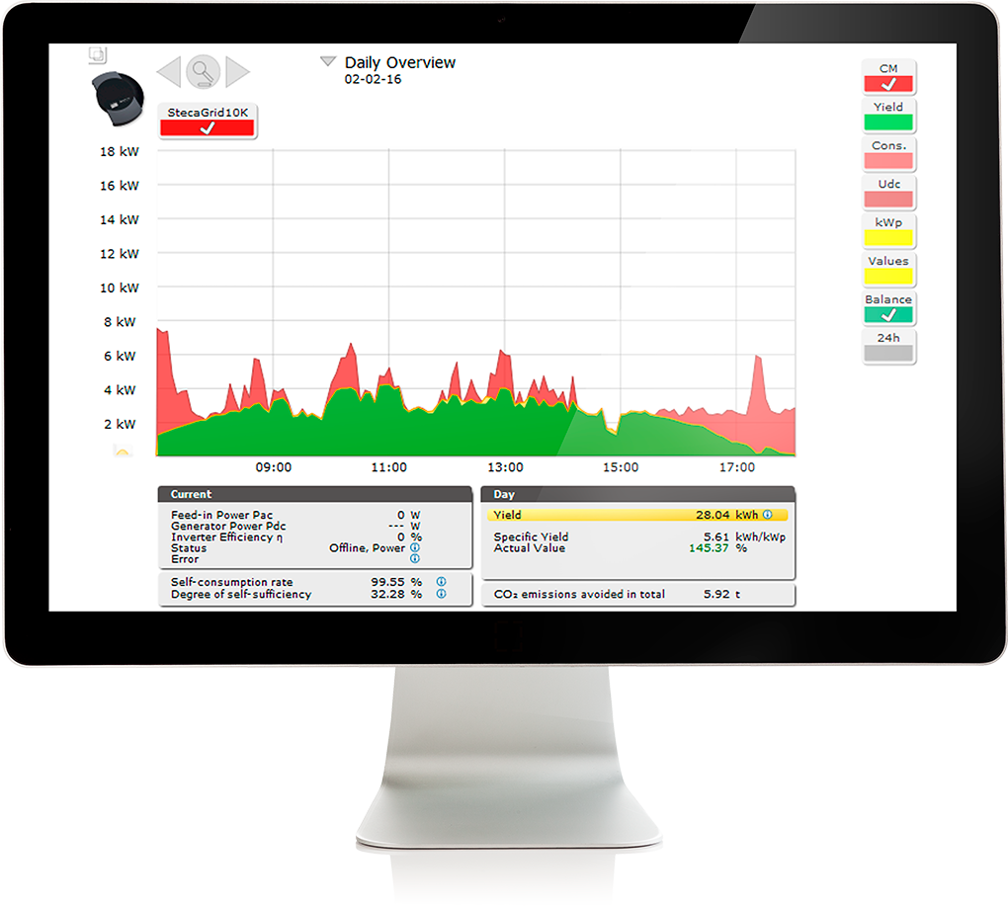Screen dimensions: 1008x906
Task: Click the previous day left arrow
Action: coord(169,71)
